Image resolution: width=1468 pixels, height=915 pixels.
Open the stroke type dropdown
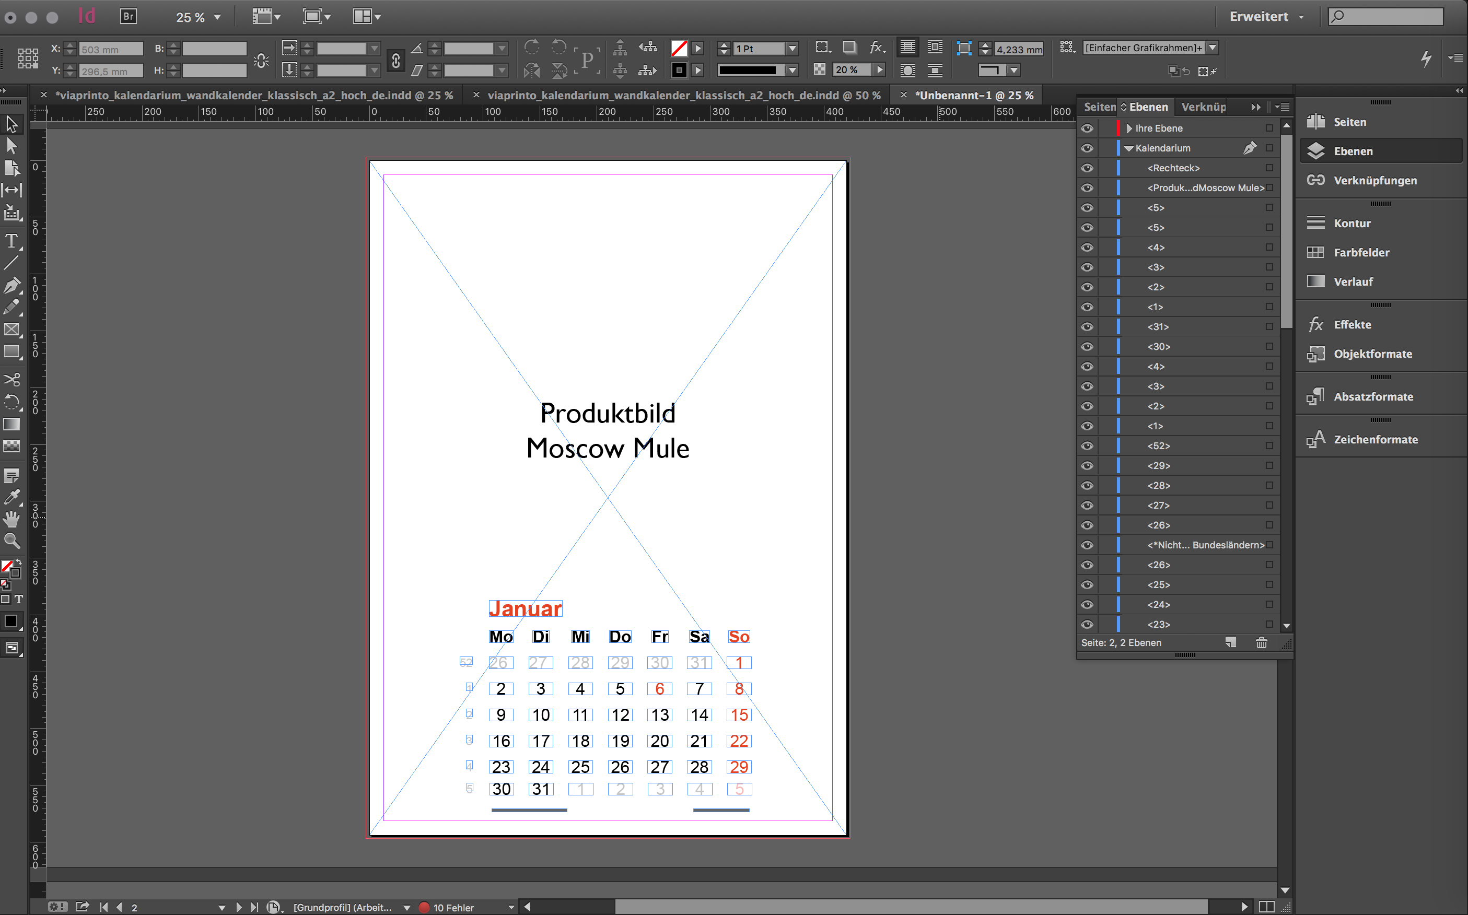793,70
